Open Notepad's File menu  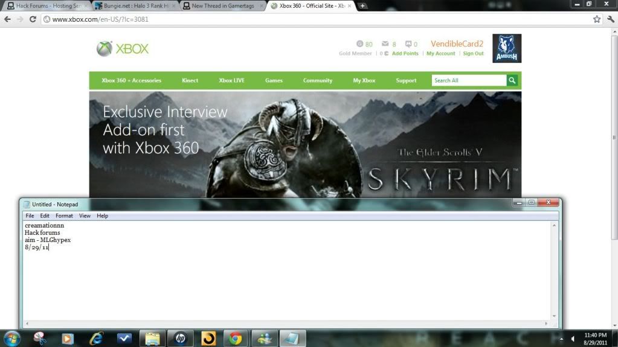click(x=30, y=216)
